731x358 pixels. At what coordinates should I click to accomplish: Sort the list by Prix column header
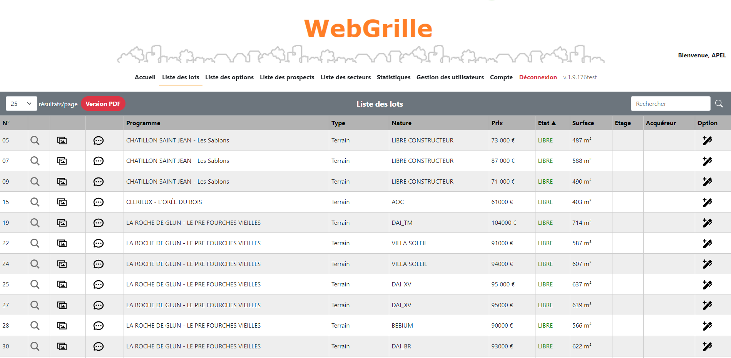(x=497, y=123)
